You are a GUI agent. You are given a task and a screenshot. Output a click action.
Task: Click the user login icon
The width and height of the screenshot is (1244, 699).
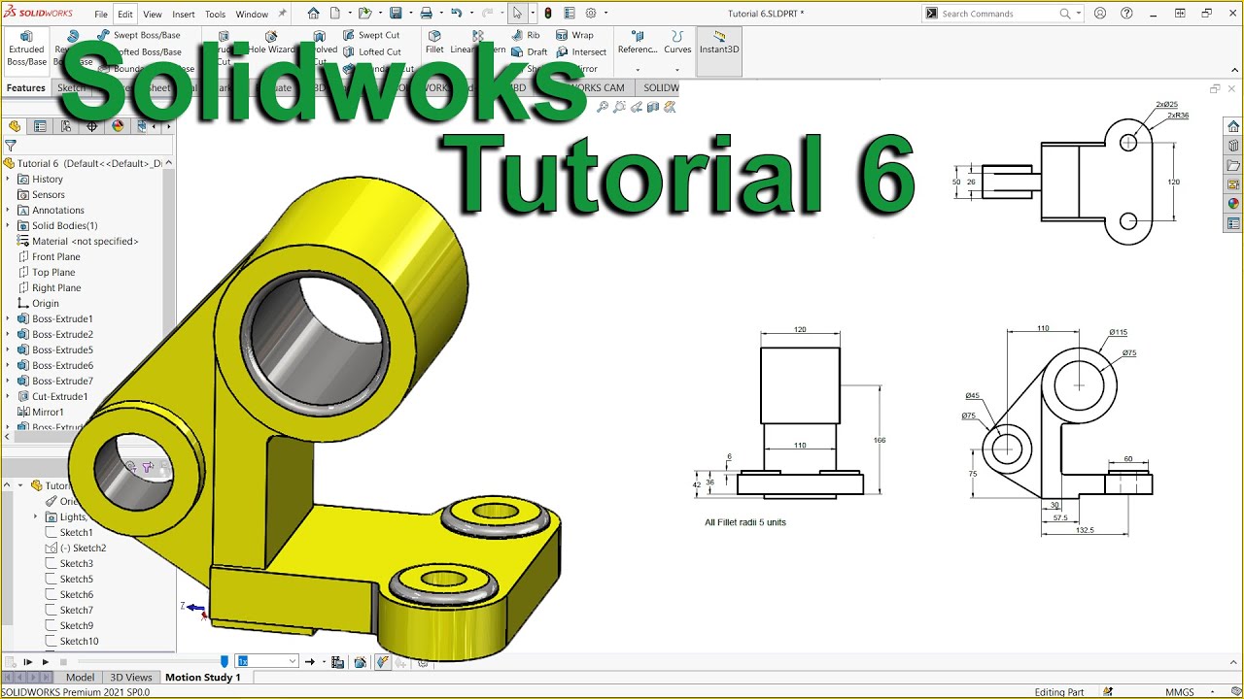pyautogui.click(x=1100, y=14)
